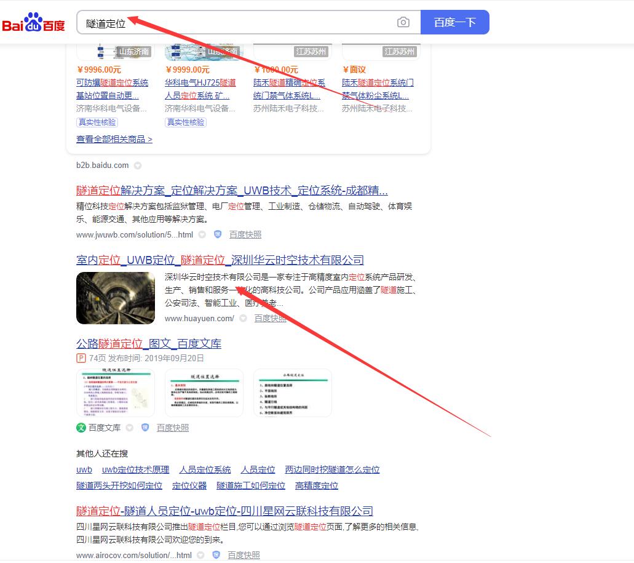Search related term 隧道施工如何定位
Viewport: 634px width, 563px height.
click(x=251, y=485)
